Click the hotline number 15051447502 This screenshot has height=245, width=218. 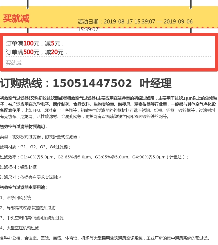[92, 83]
